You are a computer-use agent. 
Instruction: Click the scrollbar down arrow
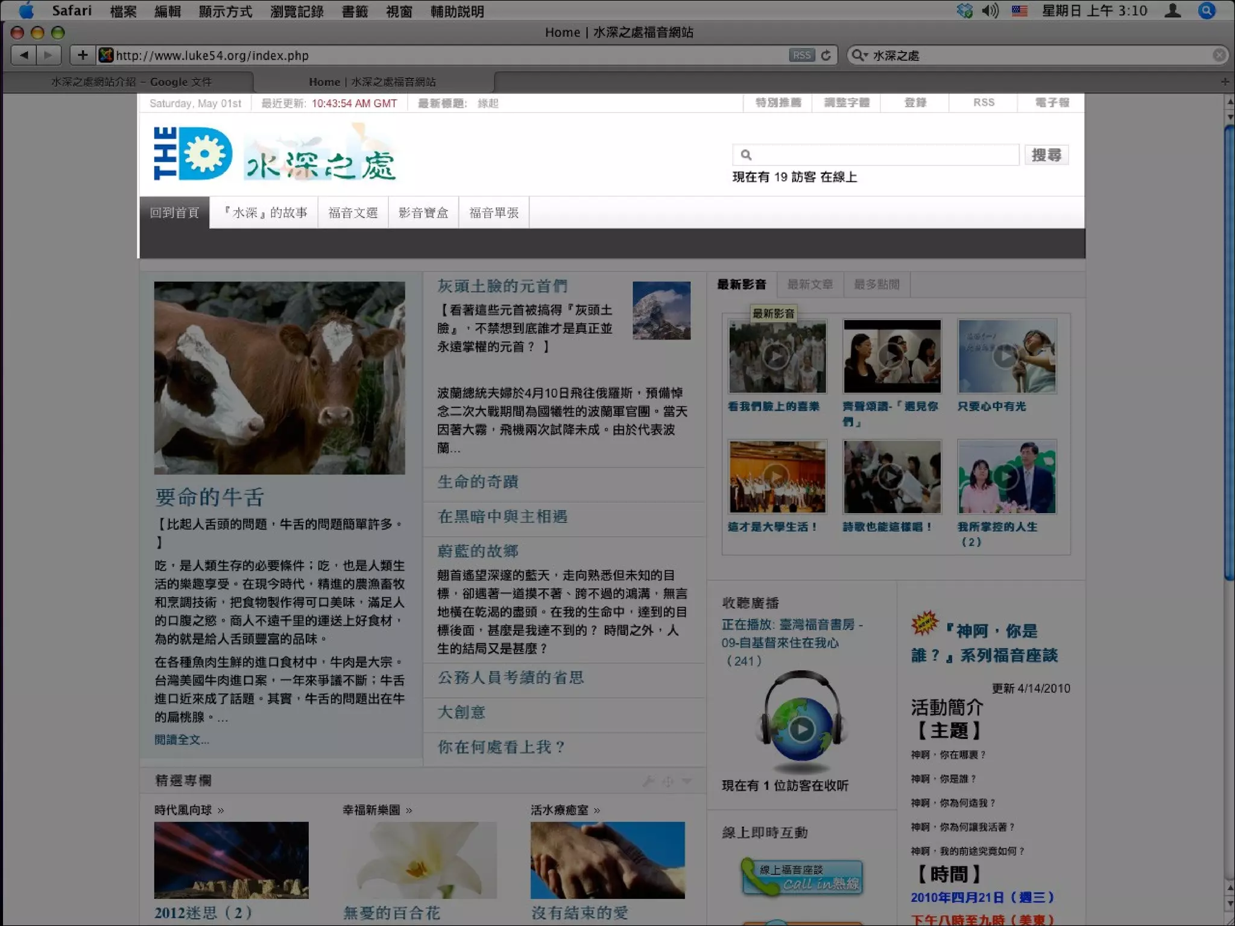(1230, 904)
